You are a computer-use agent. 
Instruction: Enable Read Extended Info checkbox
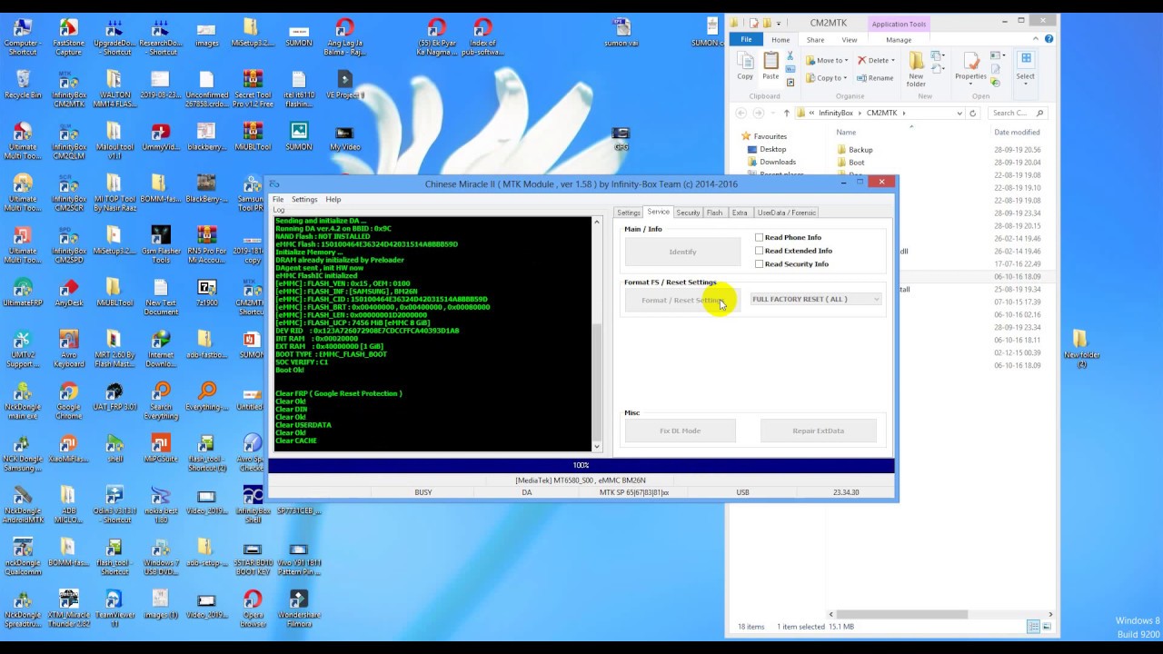759,251
